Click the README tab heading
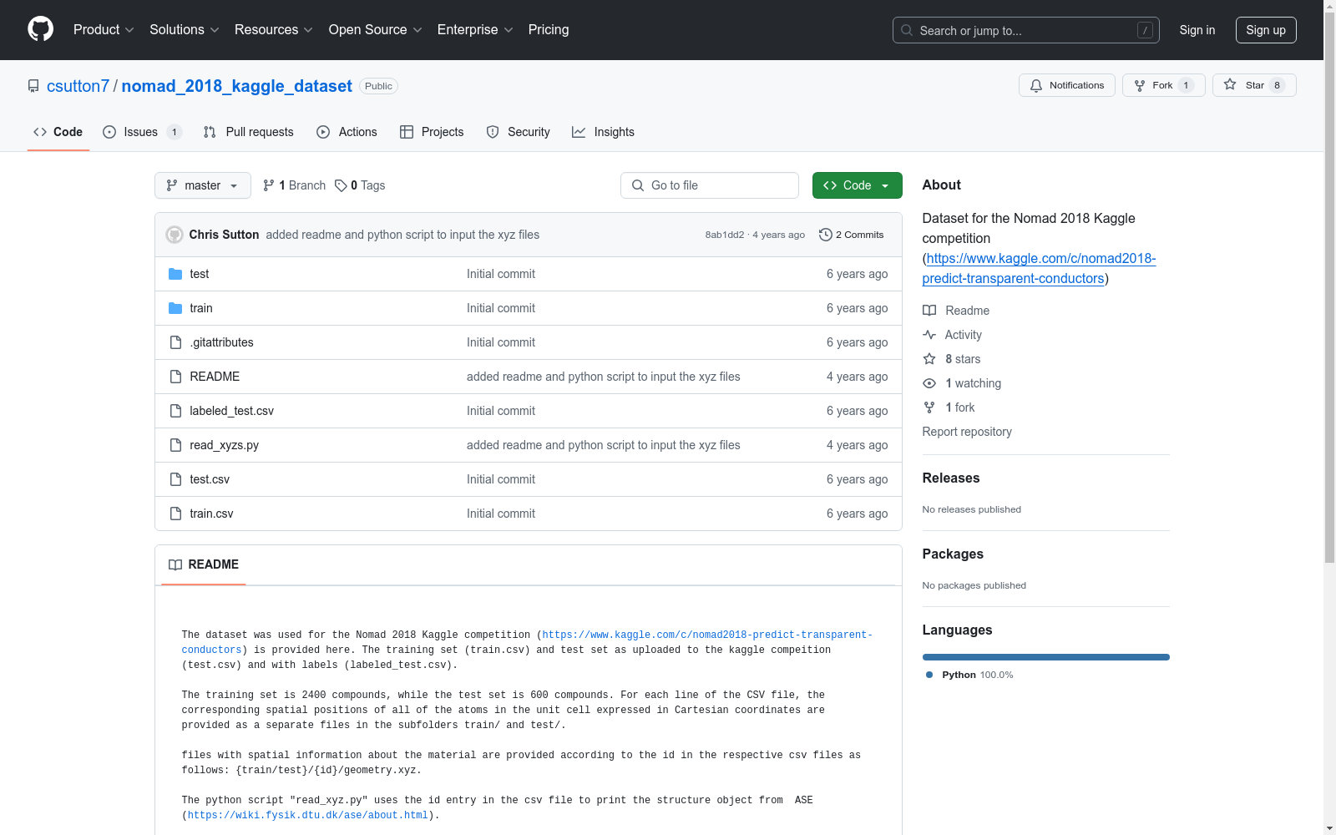Viewport: 1336px width, 835px height. 204,564
